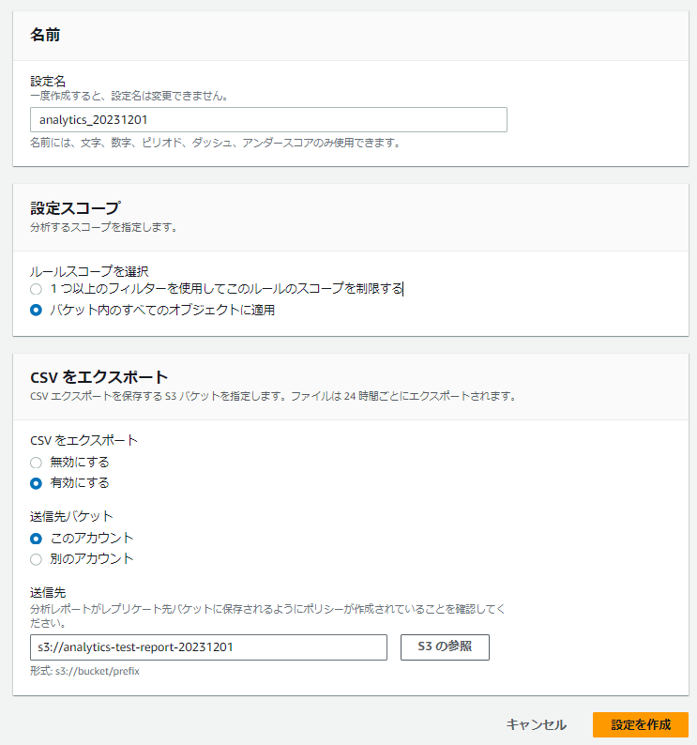Click the 名前 section heading
This screenshot has width=697, height=745.
(x=45, y=35)
